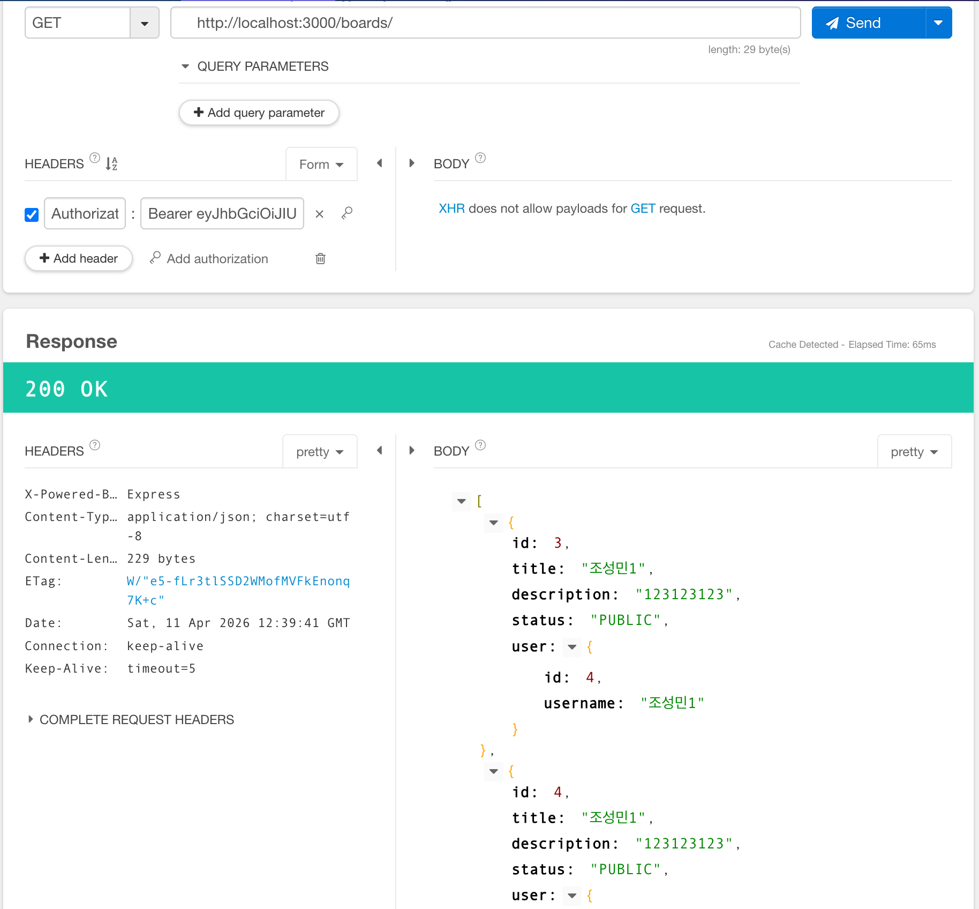The image size is (979, 909).
Task: Click the right arrow beside response BODY
Action: click(x=412, y=450)
